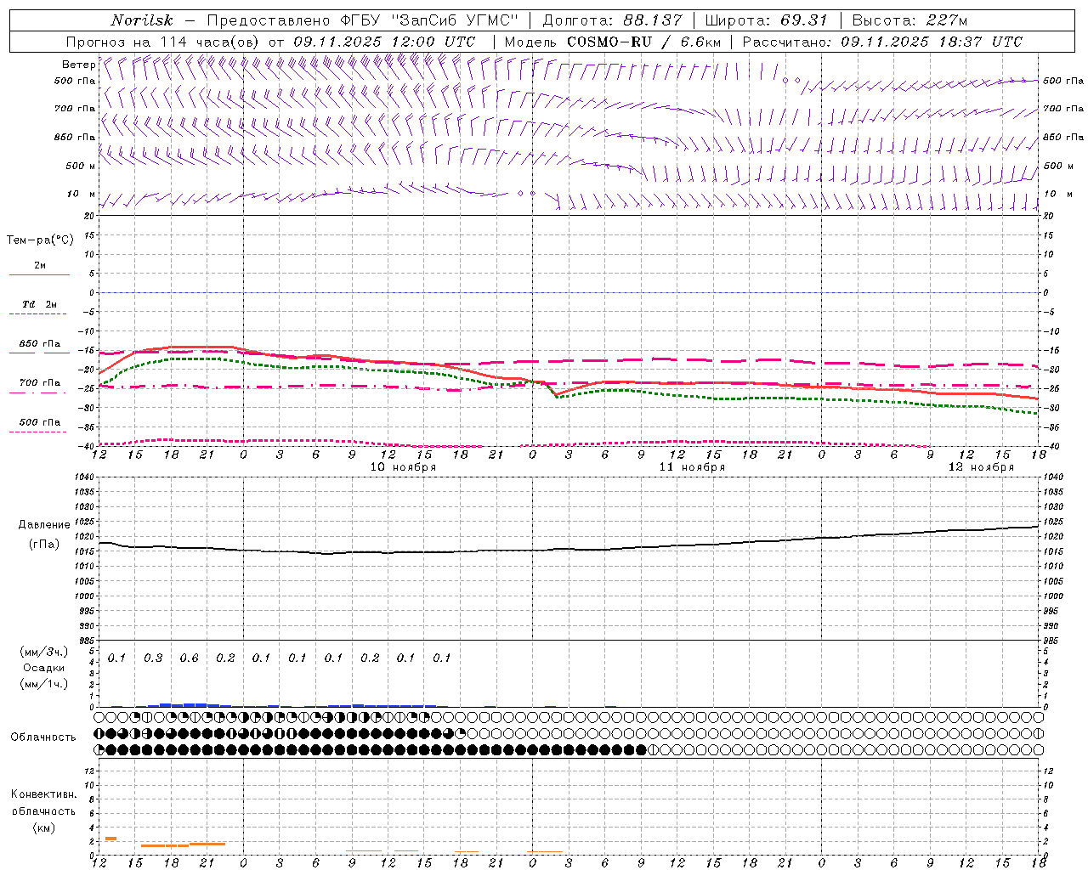Click the 'Давление' pressure label
This screenshot has height=870, width=1088.
(x=44, y=525)
